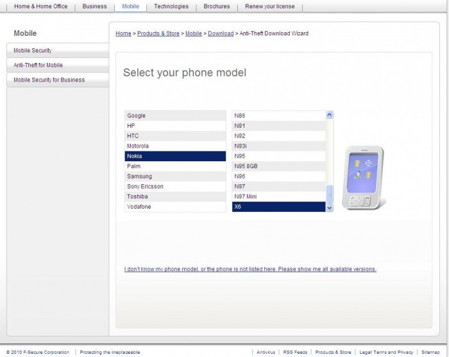Switch to the Mobile tab
The height and width of the screenshot is (357, 449).
131,6
